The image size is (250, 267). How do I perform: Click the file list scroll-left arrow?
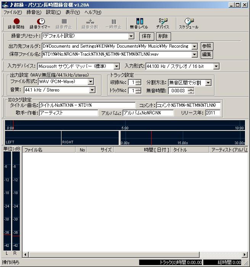26,255
